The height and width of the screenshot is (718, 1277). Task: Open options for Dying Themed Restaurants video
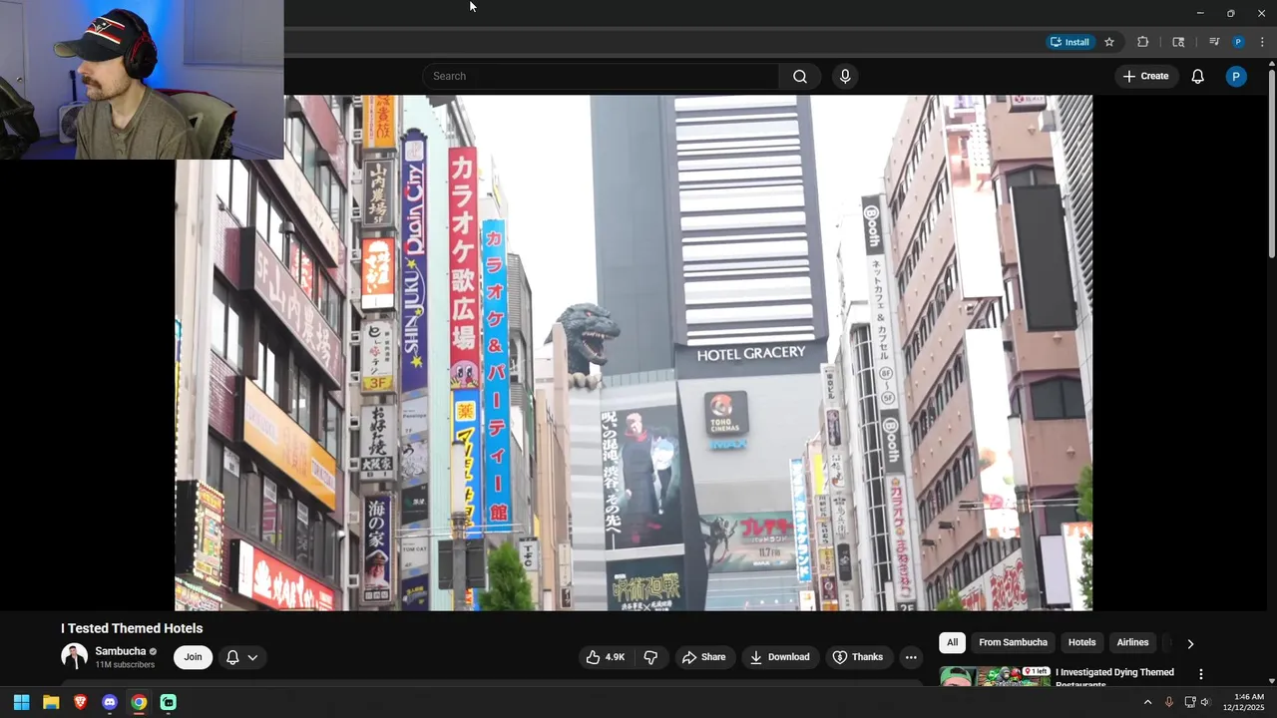pyautogui.click(x=1201, y=674)
